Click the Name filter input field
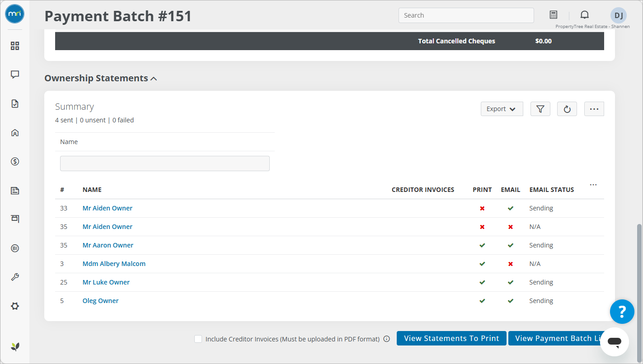 tap(165, 163)
